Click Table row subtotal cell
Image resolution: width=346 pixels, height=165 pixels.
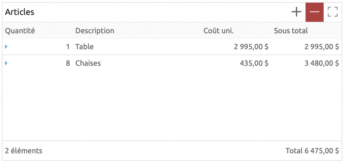(321, 47)
